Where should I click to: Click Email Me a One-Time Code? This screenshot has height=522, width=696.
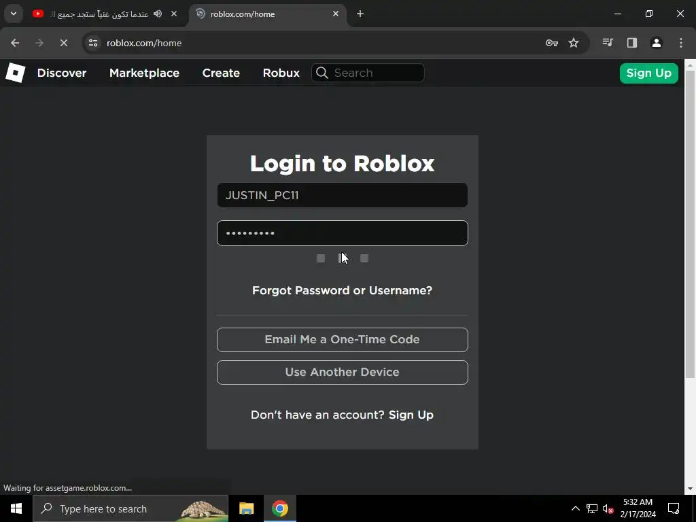(343, 340)
